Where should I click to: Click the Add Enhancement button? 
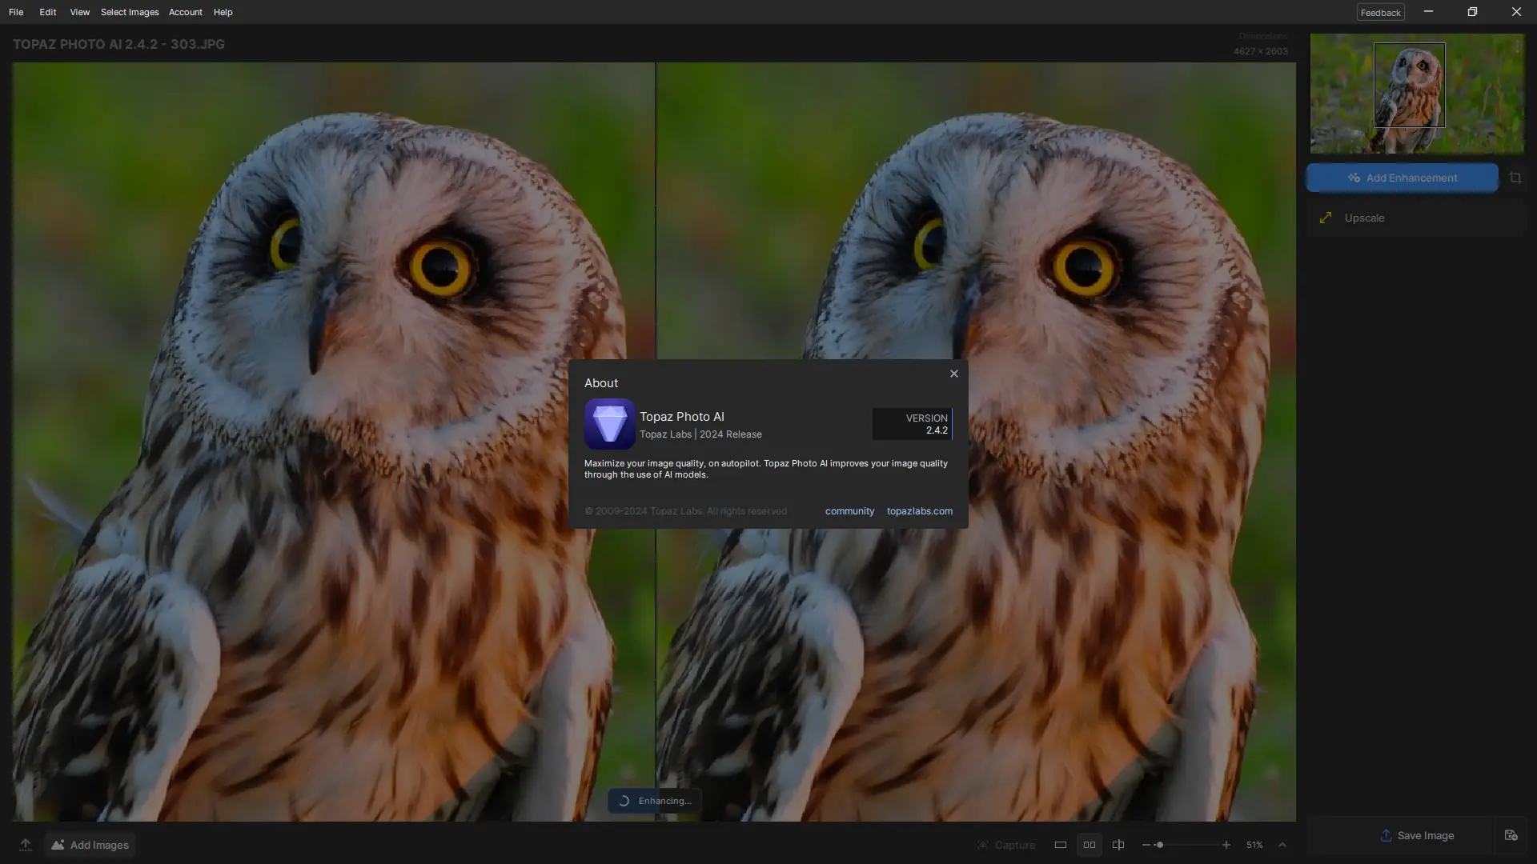[x=1402, y=178]
